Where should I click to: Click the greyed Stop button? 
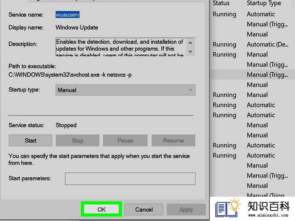tap(77, 140)
